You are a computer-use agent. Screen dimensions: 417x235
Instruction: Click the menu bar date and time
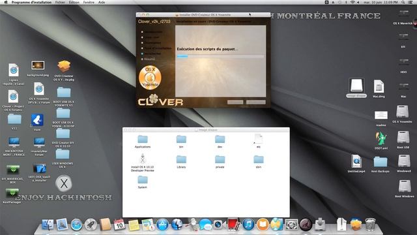pyautogui.click(x=381, y=2)
